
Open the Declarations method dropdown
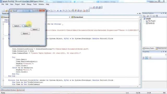pos(140,17)
